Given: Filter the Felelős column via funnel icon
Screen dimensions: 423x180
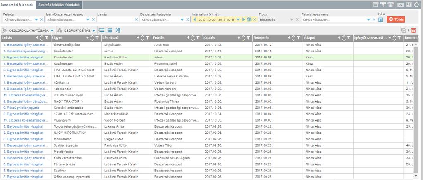Looking at the screenshot, I should pos(198,38).
